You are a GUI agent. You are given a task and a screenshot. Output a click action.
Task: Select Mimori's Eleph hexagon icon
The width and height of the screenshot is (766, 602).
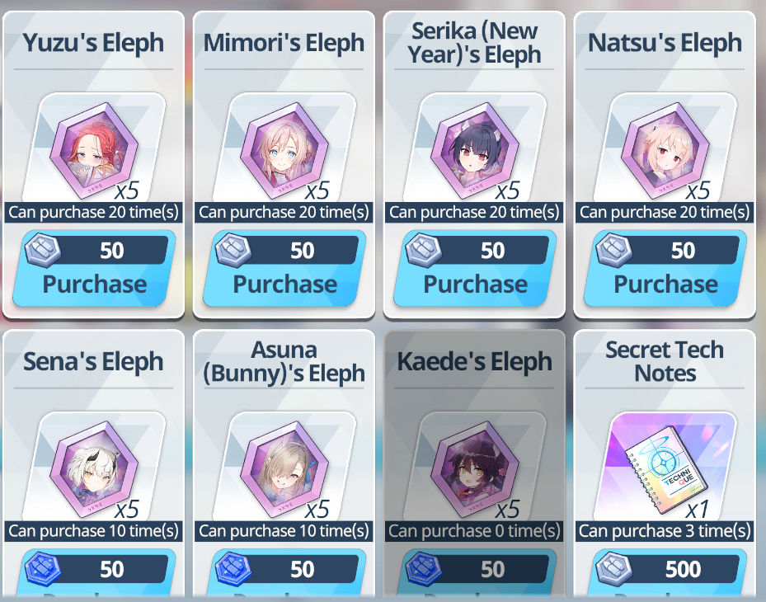point(284,149)
